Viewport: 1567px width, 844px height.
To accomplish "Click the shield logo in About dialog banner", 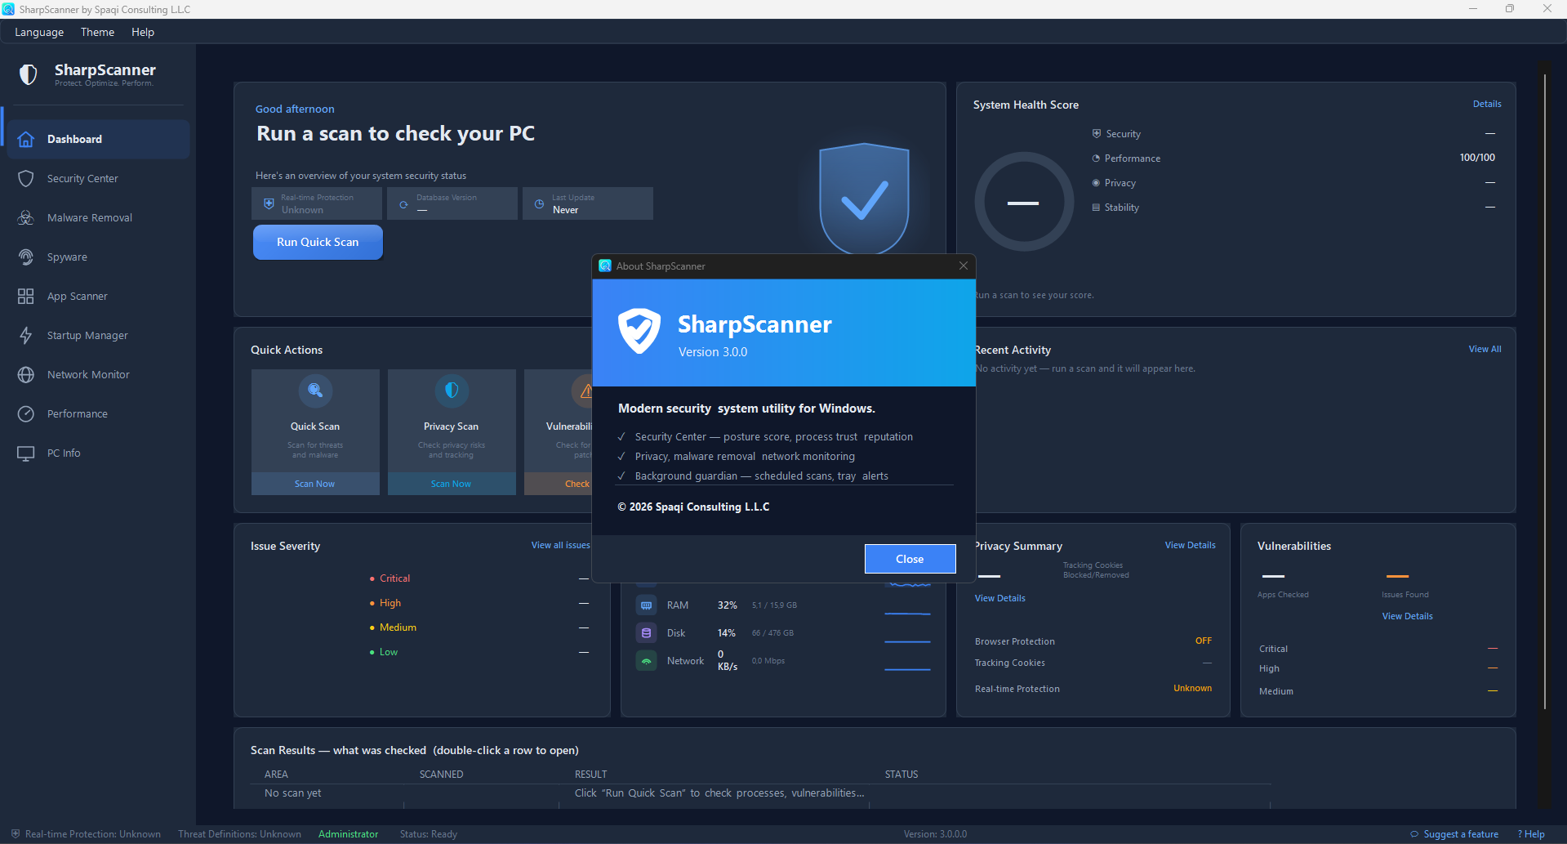I will [639, 331].
